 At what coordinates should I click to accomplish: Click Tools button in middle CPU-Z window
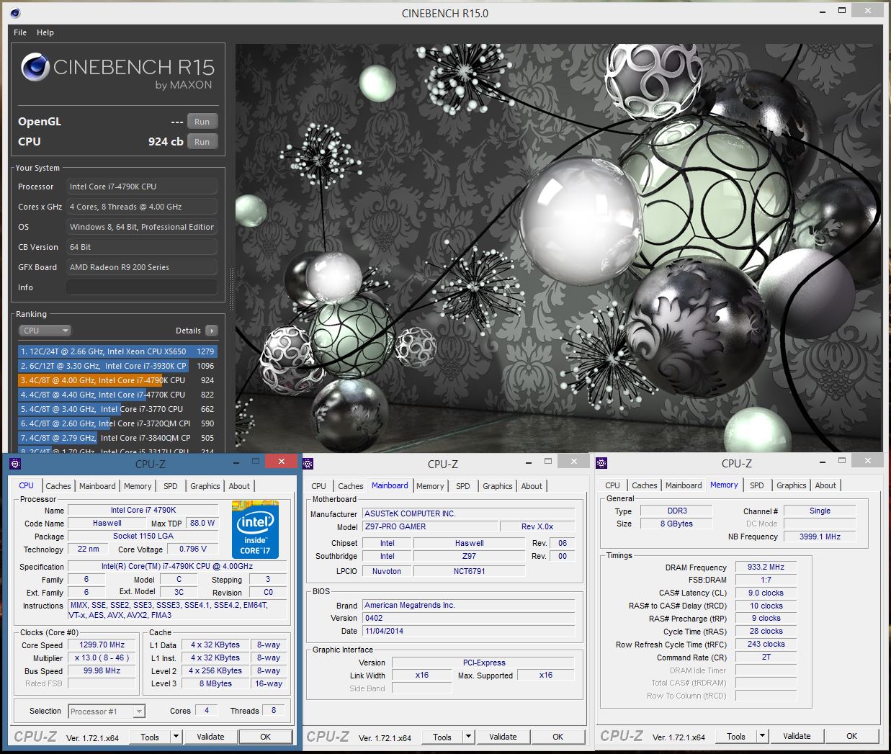click(442, 737)
